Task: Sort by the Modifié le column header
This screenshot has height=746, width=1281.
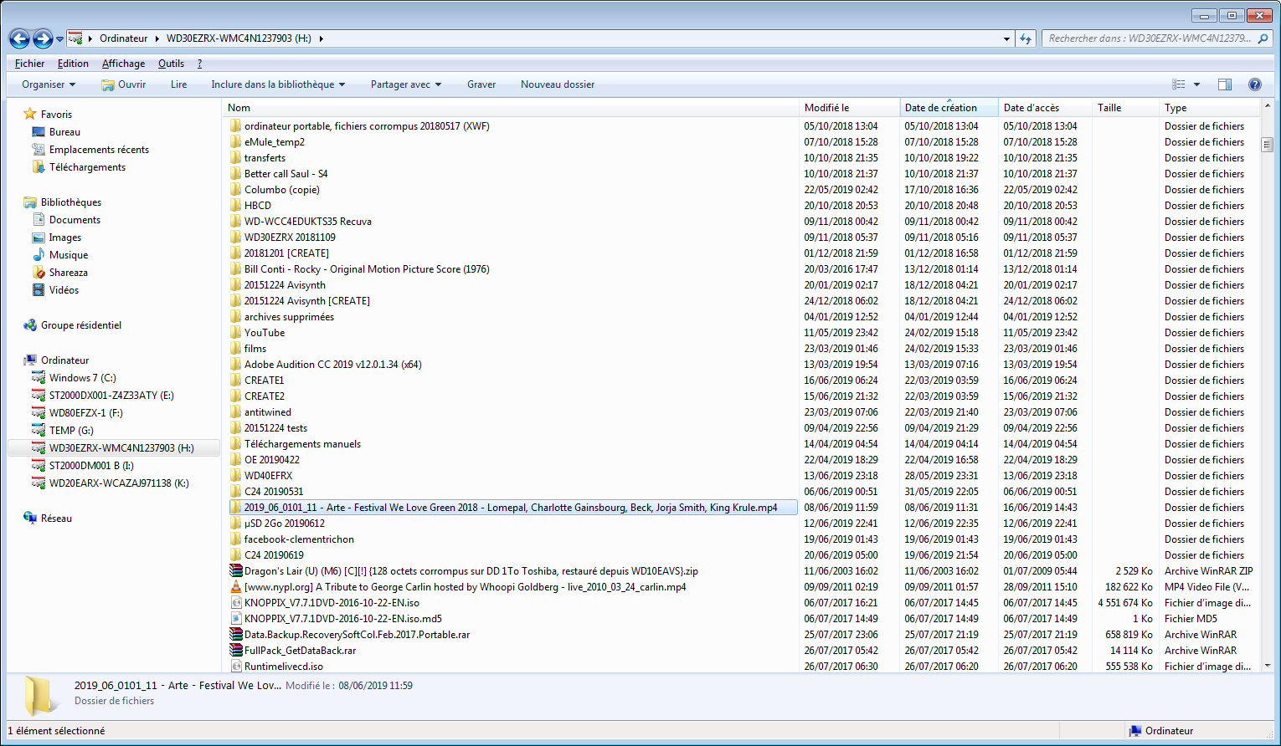Action: (849, 108)
